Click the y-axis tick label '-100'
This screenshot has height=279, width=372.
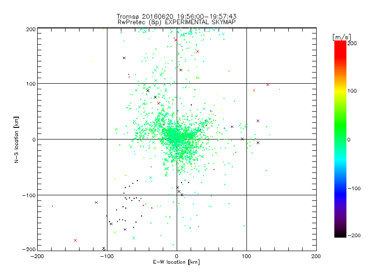29,195
